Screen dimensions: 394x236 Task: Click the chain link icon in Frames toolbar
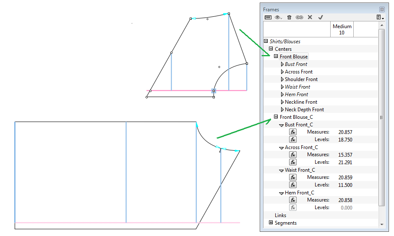pos(299,17)
